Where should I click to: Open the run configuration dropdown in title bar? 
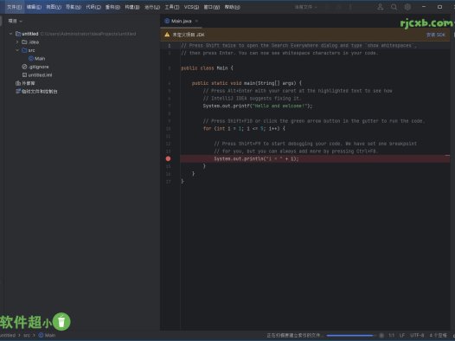tap(306, 7)
